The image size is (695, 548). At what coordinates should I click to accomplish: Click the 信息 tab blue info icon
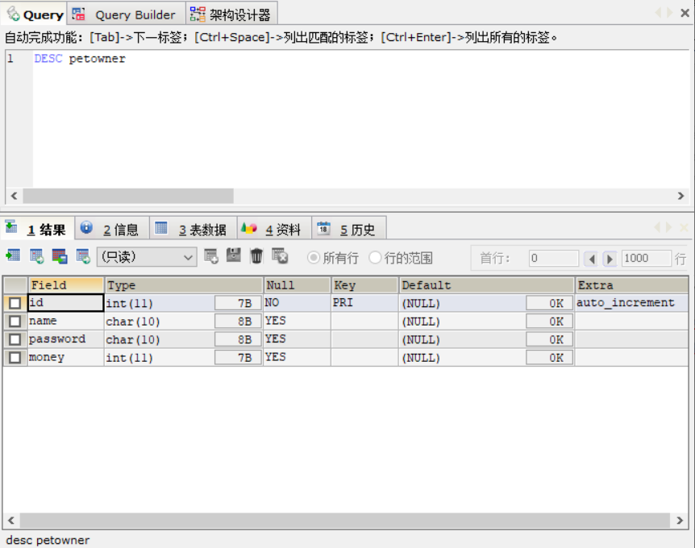pos(86,227)
